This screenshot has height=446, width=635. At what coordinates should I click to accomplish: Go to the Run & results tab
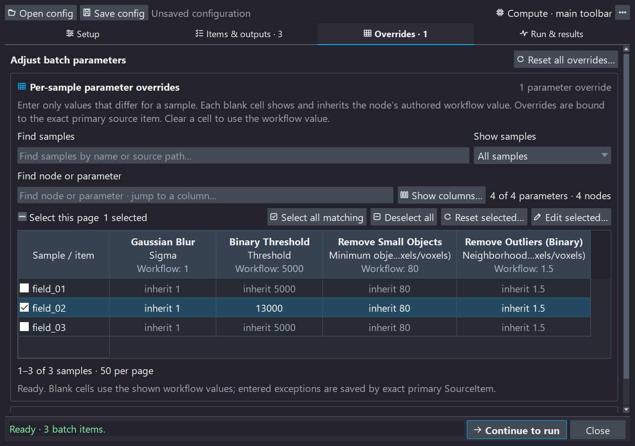click(x=552, y=34)
